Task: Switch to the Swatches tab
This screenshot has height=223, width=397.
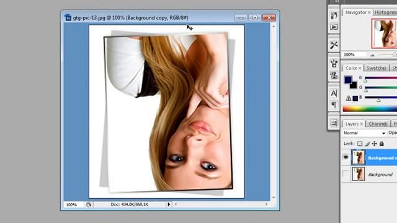Action: (x=377, y=68)
